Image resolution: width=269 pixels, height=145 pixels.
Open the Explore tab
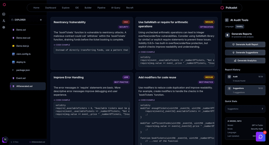tap(66, 8)
